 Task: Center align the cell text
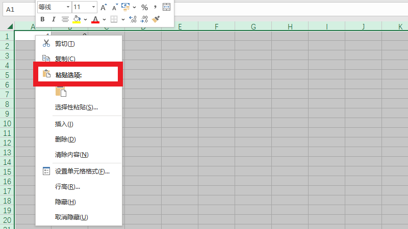(65, 19)
